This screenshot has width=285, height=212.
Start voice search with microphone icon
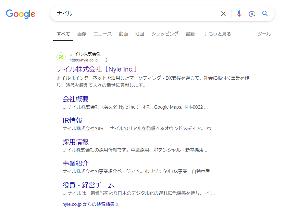[239, 14]
